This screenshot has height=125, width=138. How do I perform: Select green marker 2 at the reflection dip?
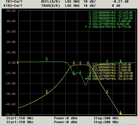pyautogui.click(x=74, y=73)
